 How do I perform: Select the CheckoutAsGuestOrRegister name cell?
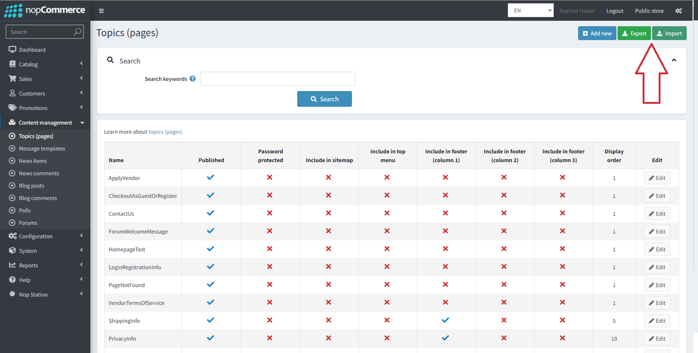tap(143, 196)
